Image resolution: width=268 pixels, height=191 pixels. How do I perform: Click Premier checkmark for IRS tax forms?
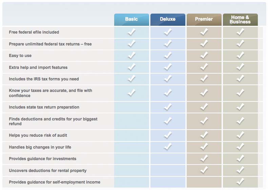point(204,79)
